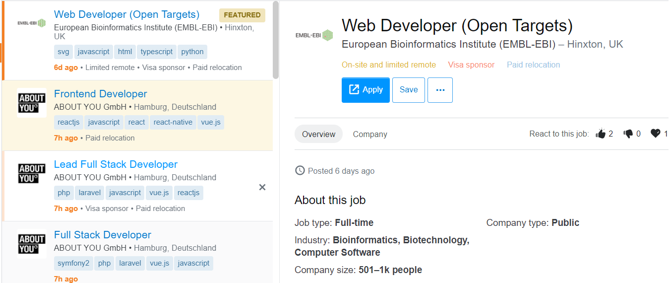Click javascript tag on Web Developer listing
672x283 pixels.
[x=94, y=52]
